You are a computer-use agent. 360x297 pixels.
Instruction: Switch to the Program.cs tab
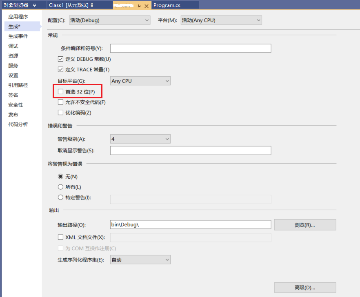pos(167,5)
